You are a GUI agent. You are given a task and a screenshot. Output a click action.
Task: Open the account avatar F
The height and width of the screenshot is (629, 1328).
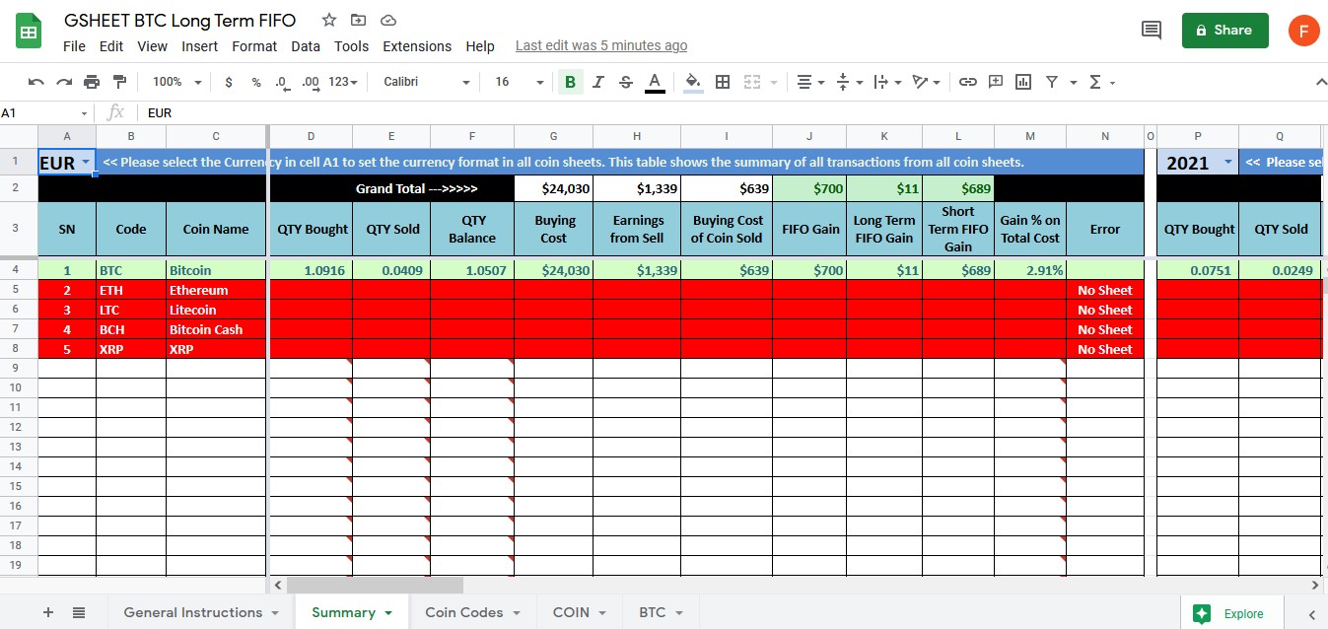click(x=1303, y=30)
